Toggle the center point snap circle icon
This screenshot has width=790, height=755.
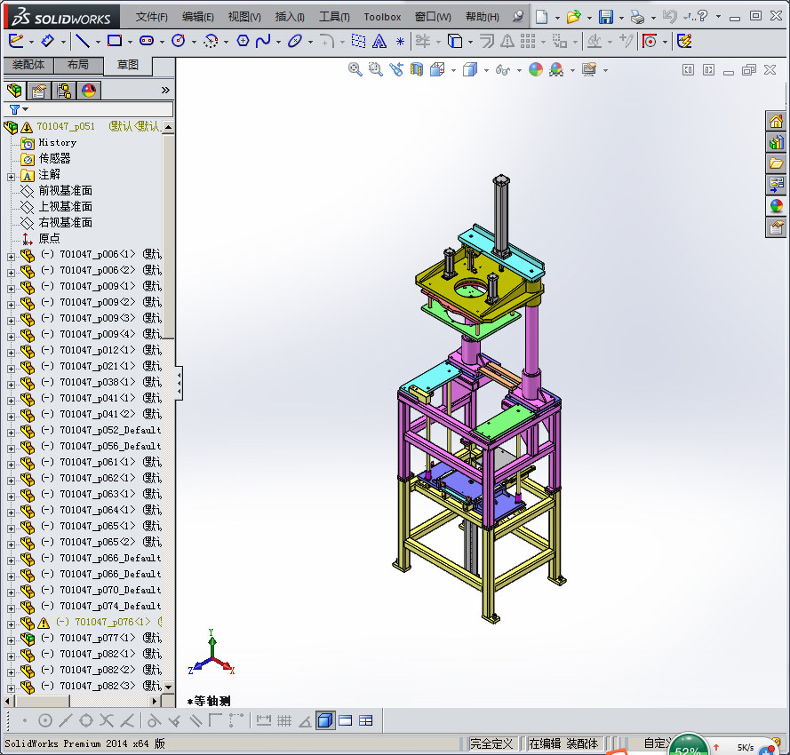pyautogui.click(x=44, y=720)
